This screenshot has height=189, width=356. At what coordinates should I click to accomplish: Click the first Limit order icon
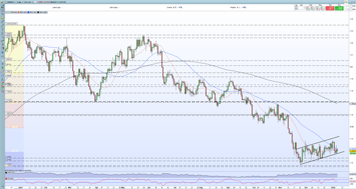click(x=308, y=8)
